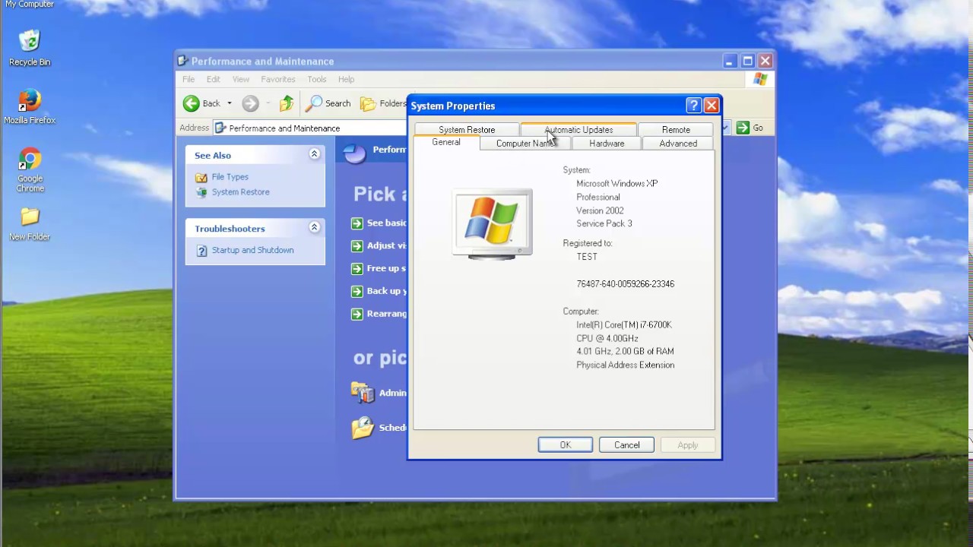Viewport: 973px width, 547px height.
Task: Switch to the Advanced tab
Action: [678, 144]
